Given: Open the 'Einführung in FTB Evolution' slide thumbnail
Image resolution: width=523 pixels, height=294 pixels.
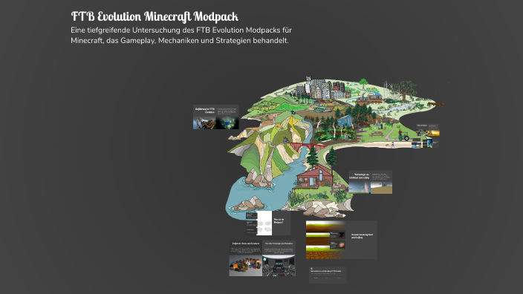Looking at the screenshot, I should pyautogui.click(x=215, y=117).
